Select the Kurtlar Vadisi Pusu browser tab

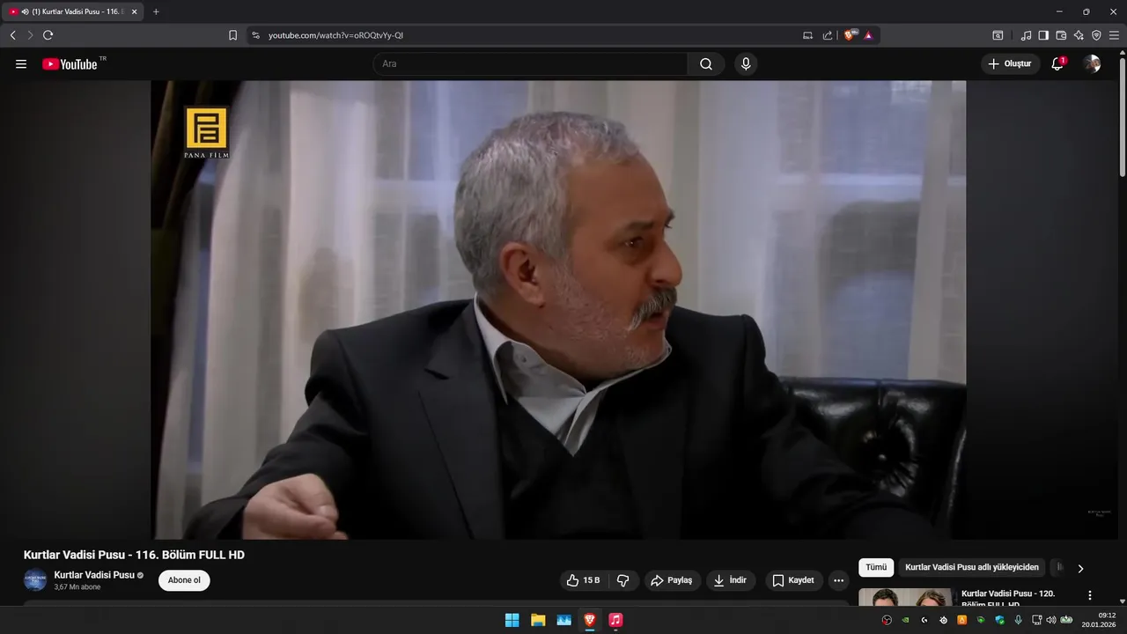tap(72, 11)
